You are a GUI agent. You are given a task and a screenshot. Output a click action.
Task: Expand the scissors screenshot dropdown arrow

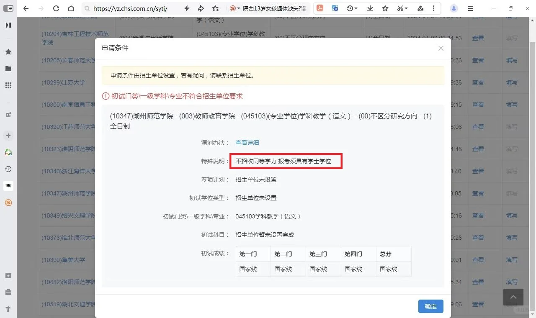(x=406, y=8)
